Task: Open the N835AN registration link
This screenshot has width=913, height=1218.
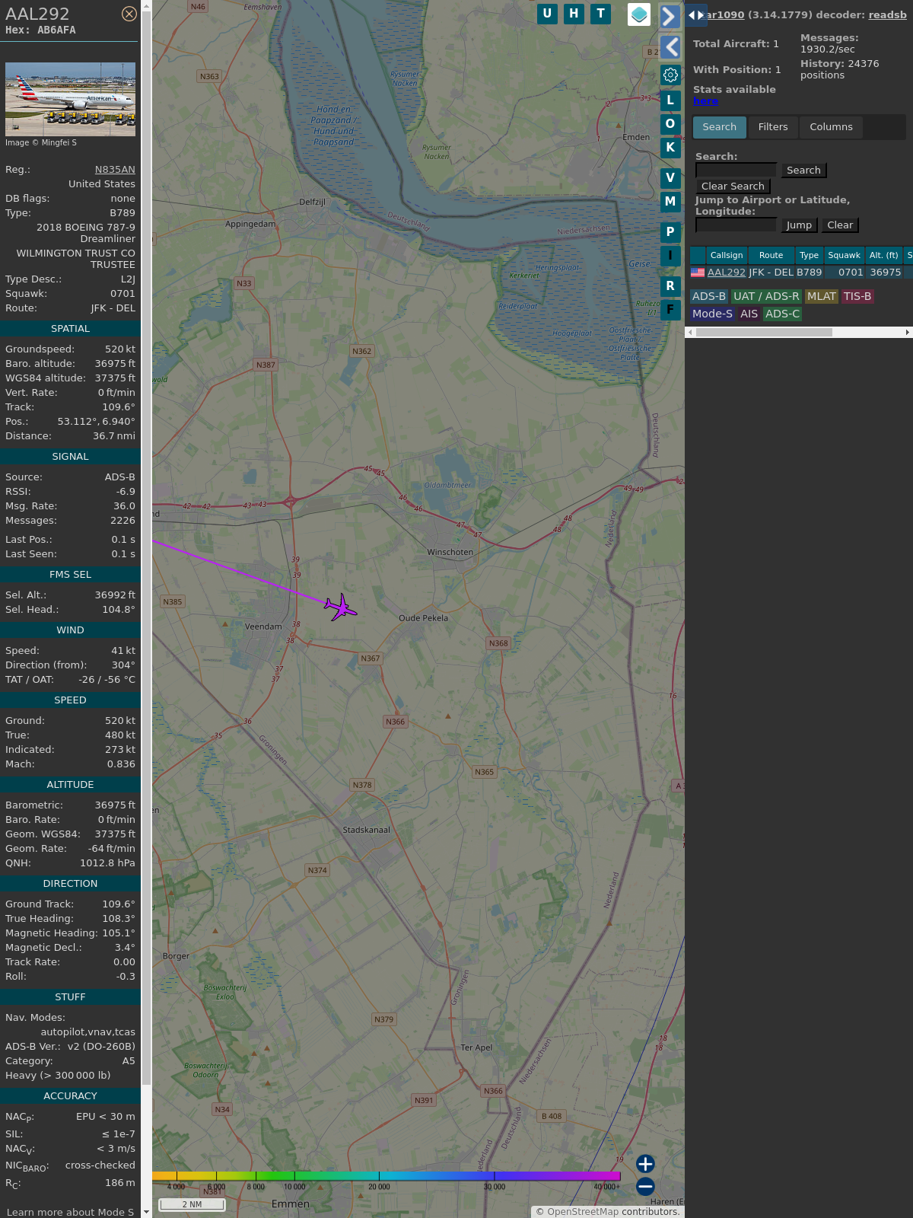Action: (115, 170)
